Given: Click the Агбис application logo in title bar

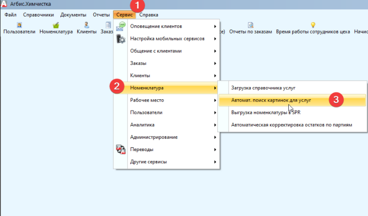Looking at the screenshot, I should click(x=4, y=4).
